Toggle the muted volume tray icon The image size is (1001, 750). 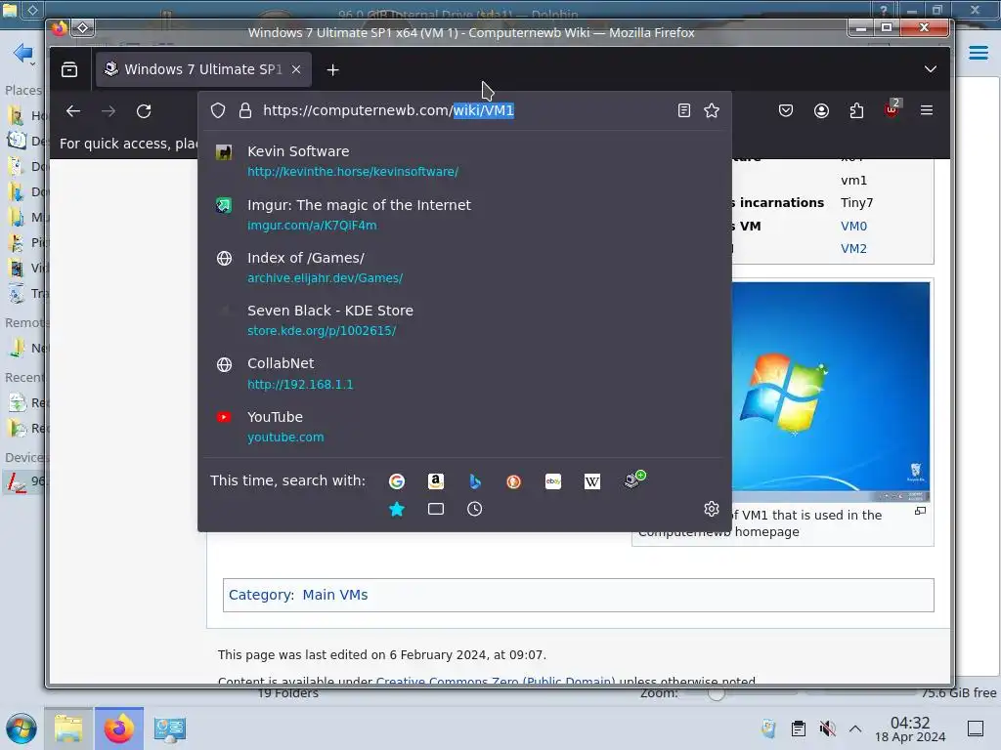point(827,729)
